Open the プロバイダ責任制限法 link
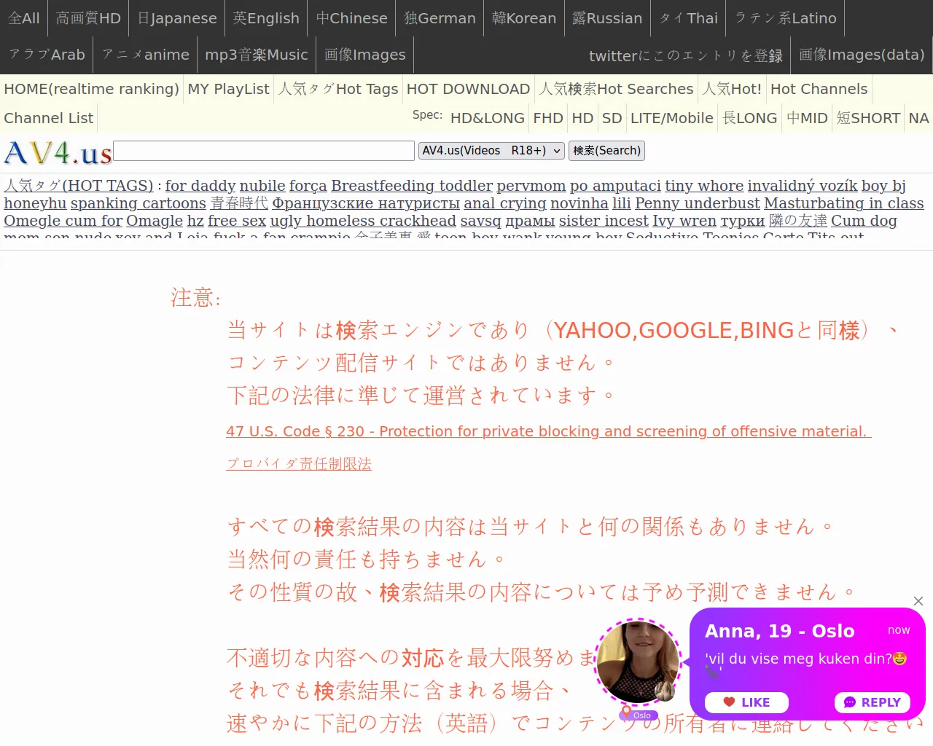933x746 pixels. (x=299, y=464)
